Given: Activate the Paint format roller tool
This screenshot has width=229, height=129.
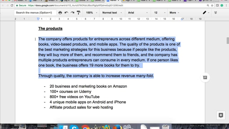Looking at the screenshot, I should pos(79,13).
